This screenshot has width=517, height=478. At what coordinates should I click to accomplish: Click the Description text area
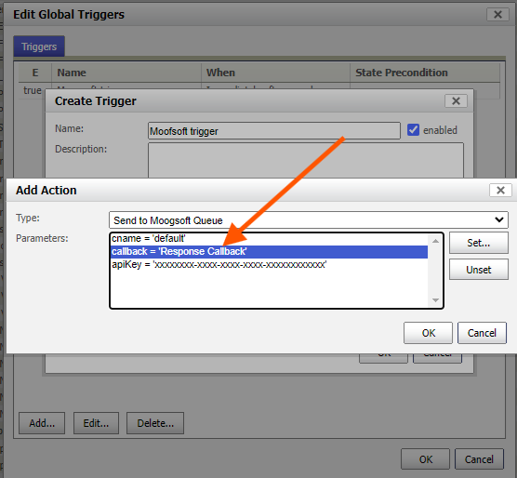pos(306,161)
